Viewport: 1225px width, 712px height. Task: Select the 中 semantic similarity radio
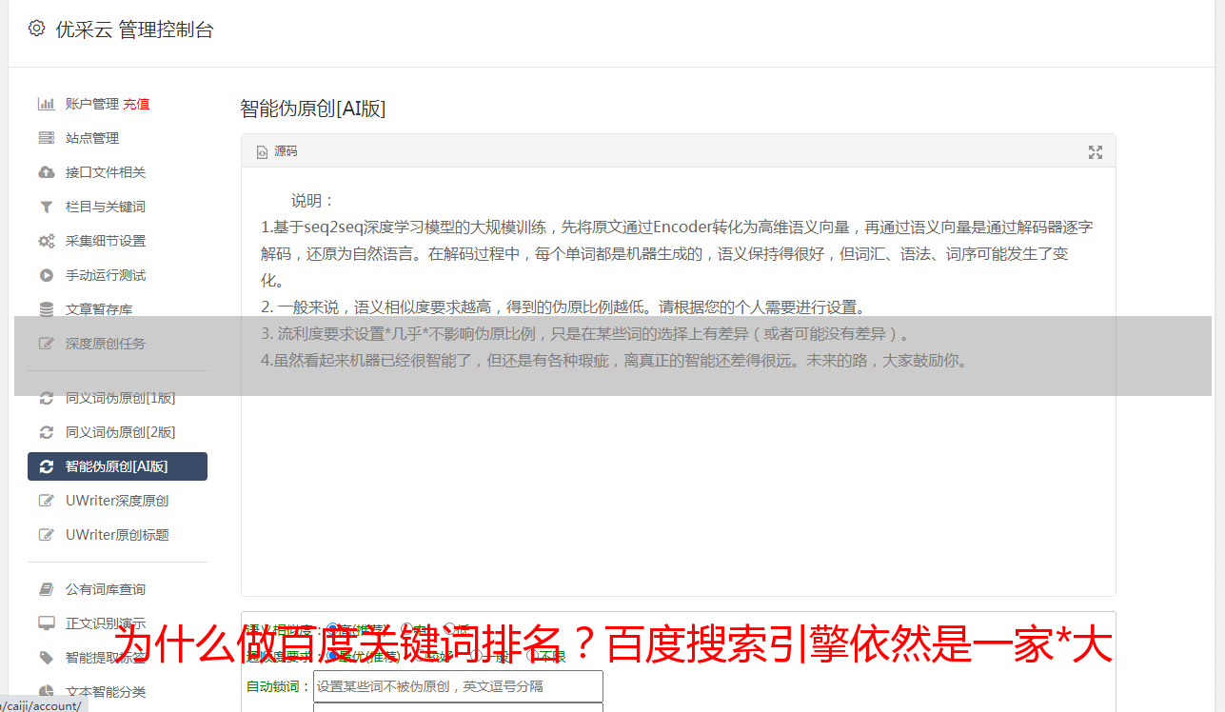(x=406, y=629)
